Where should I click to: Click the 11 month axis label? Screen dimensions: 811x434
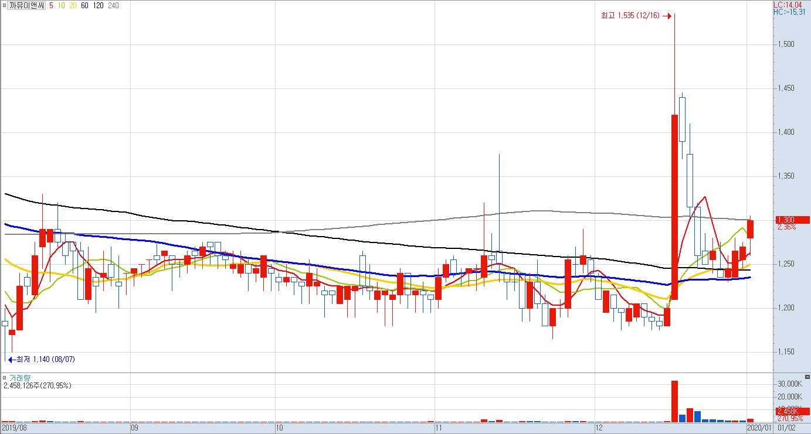point(438,428)
